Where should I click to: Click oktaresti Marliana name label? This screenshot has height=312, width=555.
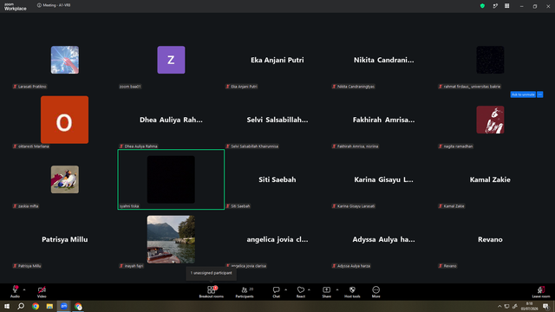31,146
